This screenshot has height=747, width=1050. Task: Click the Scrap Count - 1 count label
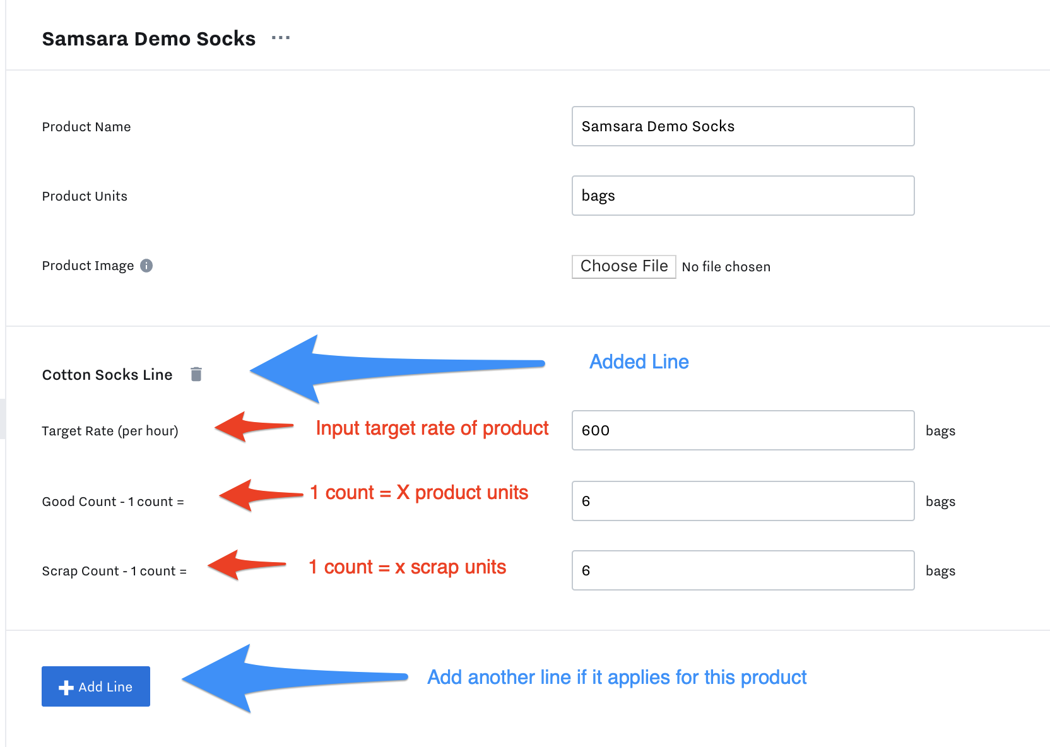114,571
